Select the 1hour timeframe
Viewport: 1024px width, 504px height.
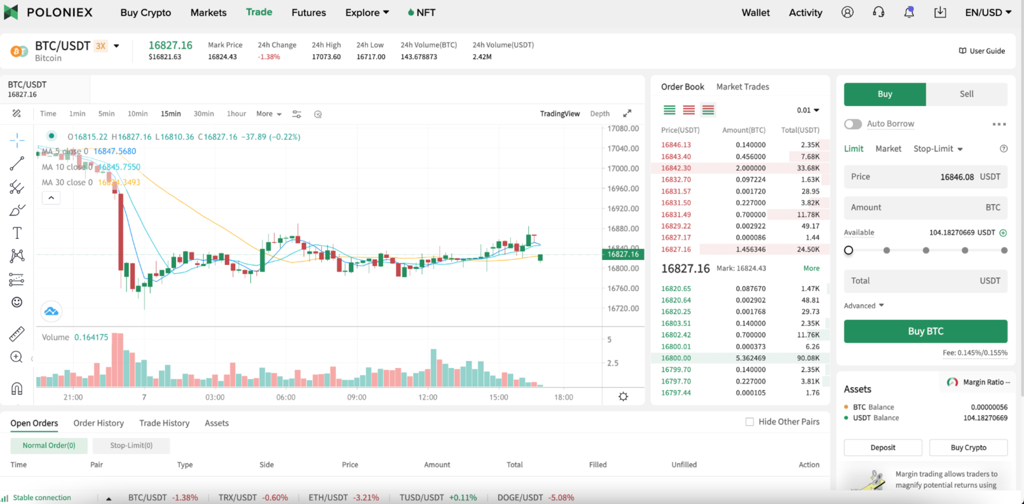coord(236,114)
